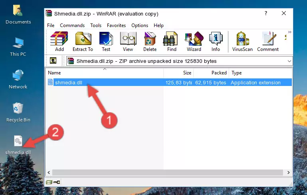Open the address path dropdown arrow
Viewport: 307px width, 195px height.
pyautogui.click(x=289, y=61)
